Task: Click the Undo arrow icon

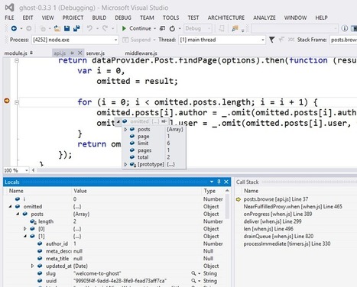Action: (89, 28)
